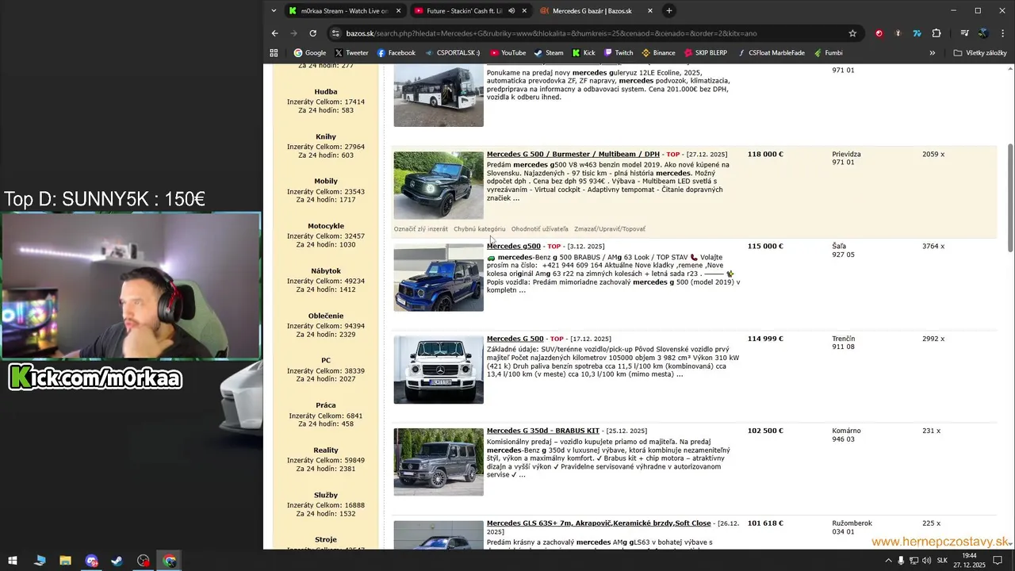Image resolution: width=1015 pixels, height=571 pixels.
Task: Open File Explorer from the taskbar
Action: pyautogui.click(x=66, y=561)
